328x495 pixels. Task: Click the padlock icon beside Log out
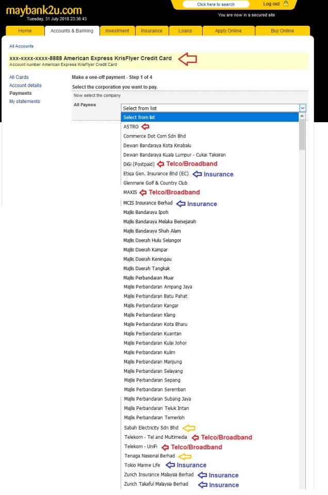pos(286,4)
